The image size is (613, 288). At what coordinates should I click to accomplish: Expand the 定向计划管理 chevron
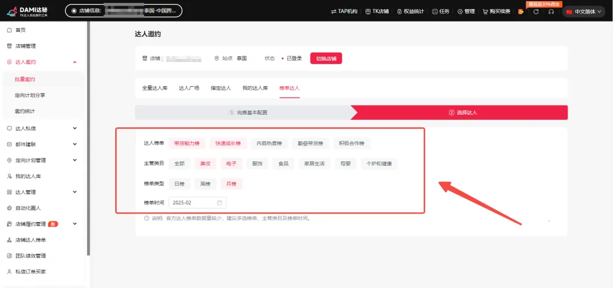75,160
